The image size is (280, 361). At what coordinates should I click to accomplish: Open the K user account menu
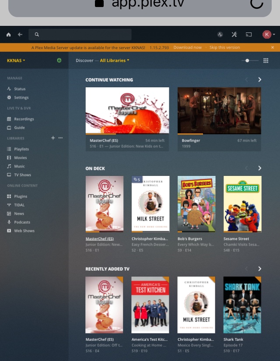(269, 35)
